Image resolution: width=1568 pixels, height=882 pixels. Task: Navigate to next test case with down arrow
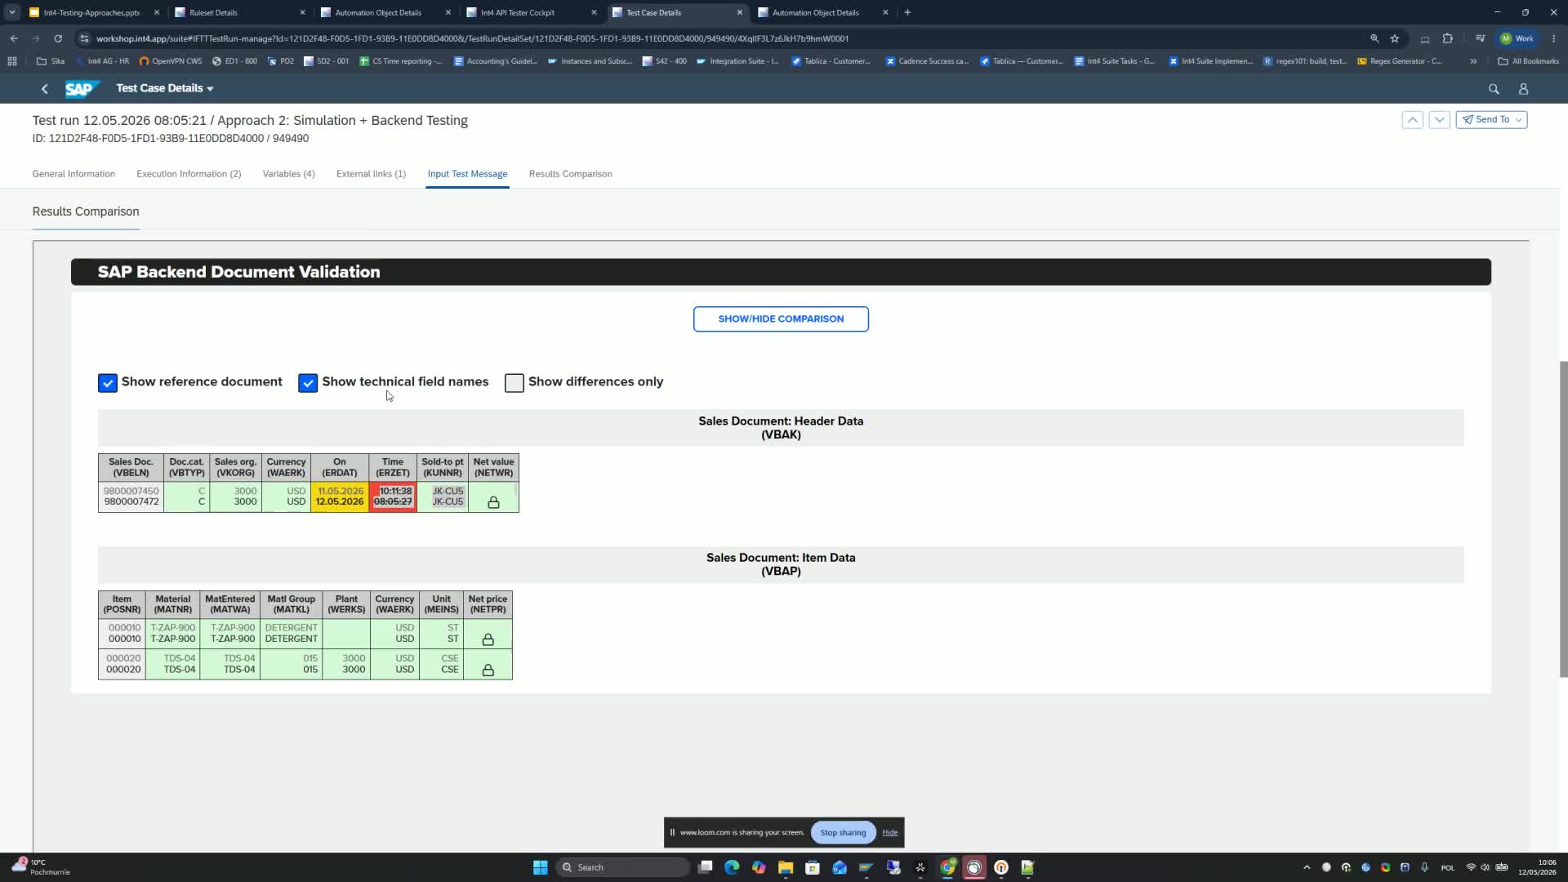[1439, 120]
